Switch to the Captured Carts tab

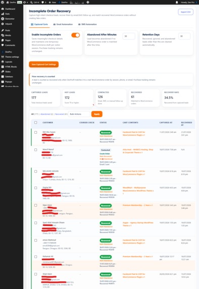tap(39, 24)
